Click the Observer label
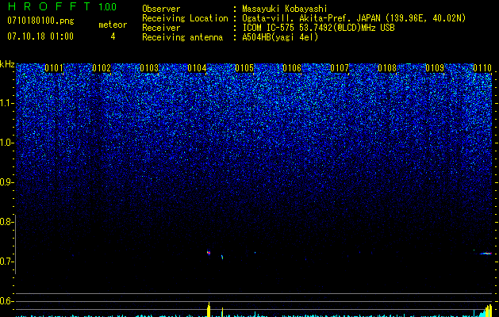 [161, 9]
